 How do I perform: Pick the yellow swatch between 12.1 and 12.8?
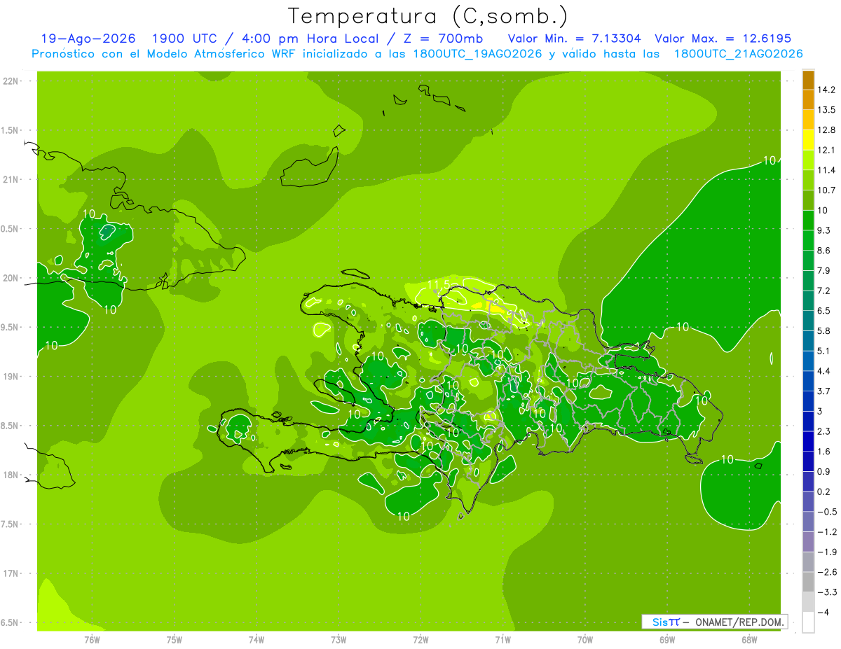(x=808, y=140)
